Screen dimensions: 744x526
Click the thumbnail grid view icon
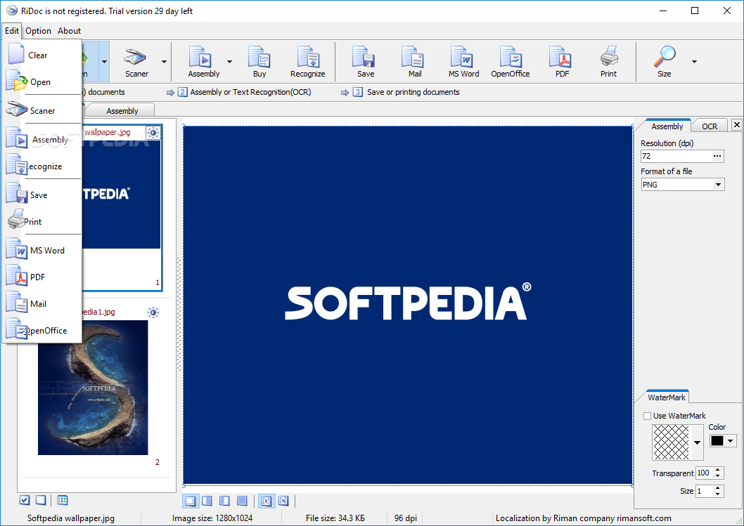[62, 500]
